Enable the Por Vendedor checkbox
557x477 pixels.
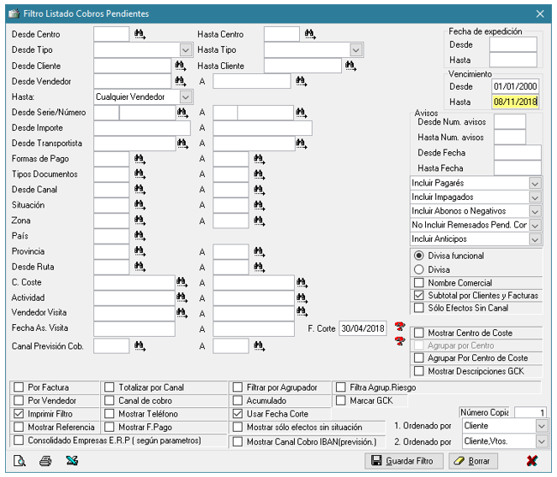[x=18, y=401]
